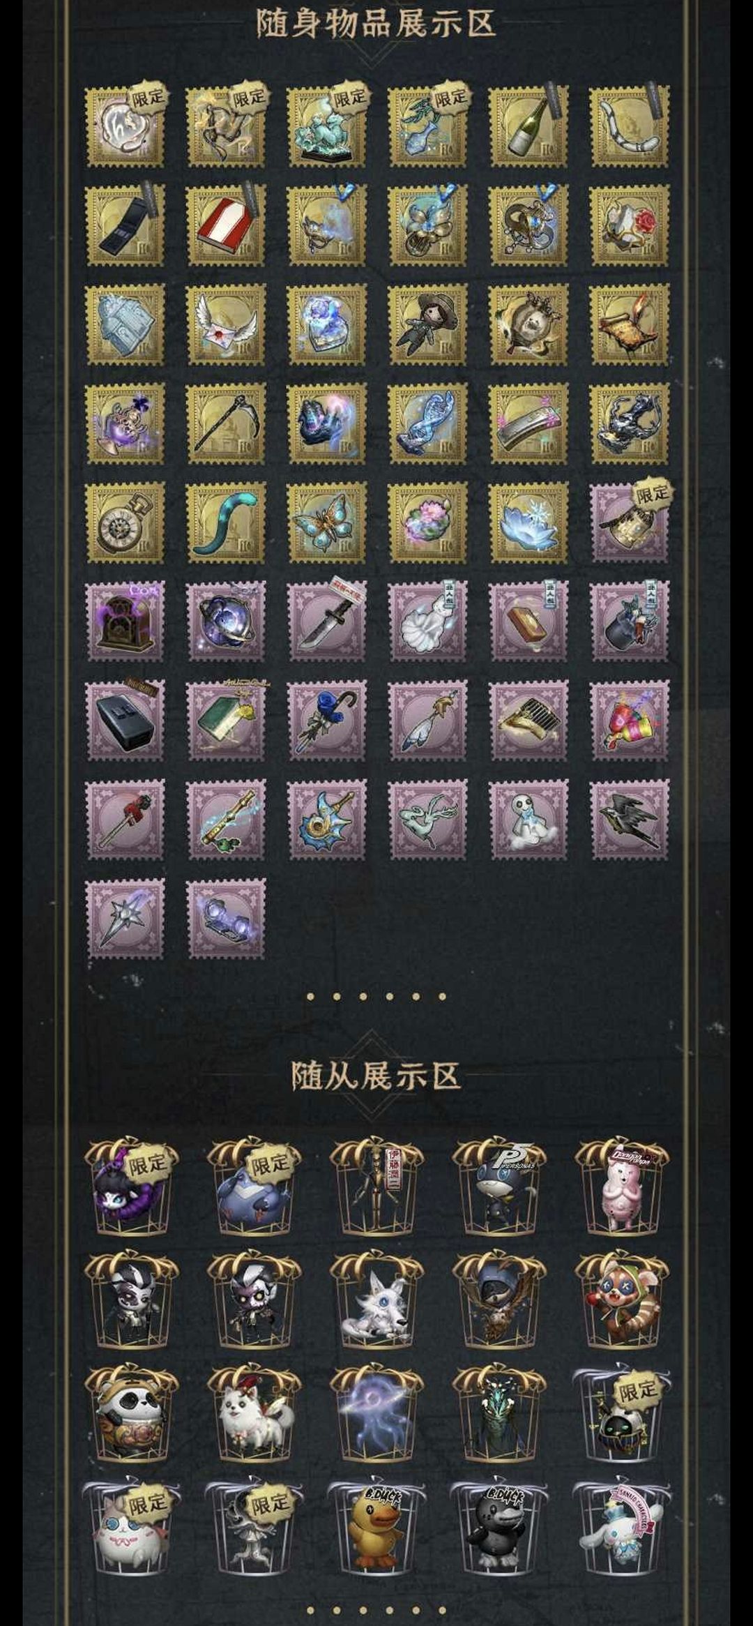Click the panda pet in cage

(x=131, y=1415)
